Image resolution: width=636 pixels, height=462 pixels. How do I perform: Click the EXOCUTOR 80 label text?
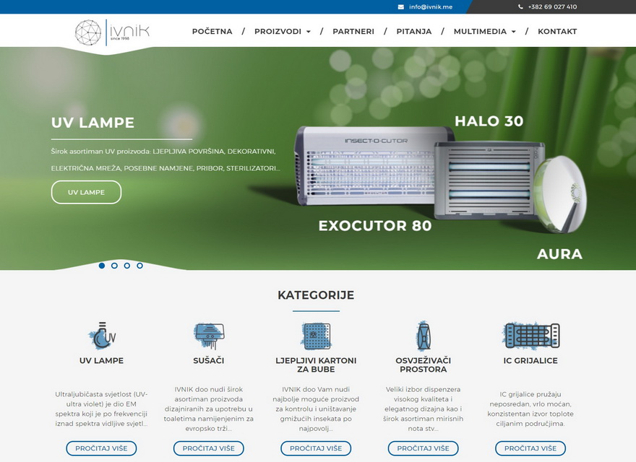[375, 226]
